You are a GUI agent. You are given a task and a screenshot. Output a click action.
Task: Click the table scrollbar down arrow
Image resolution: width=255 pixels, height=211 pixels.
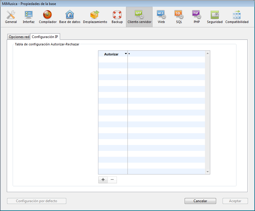coord(208,172)
